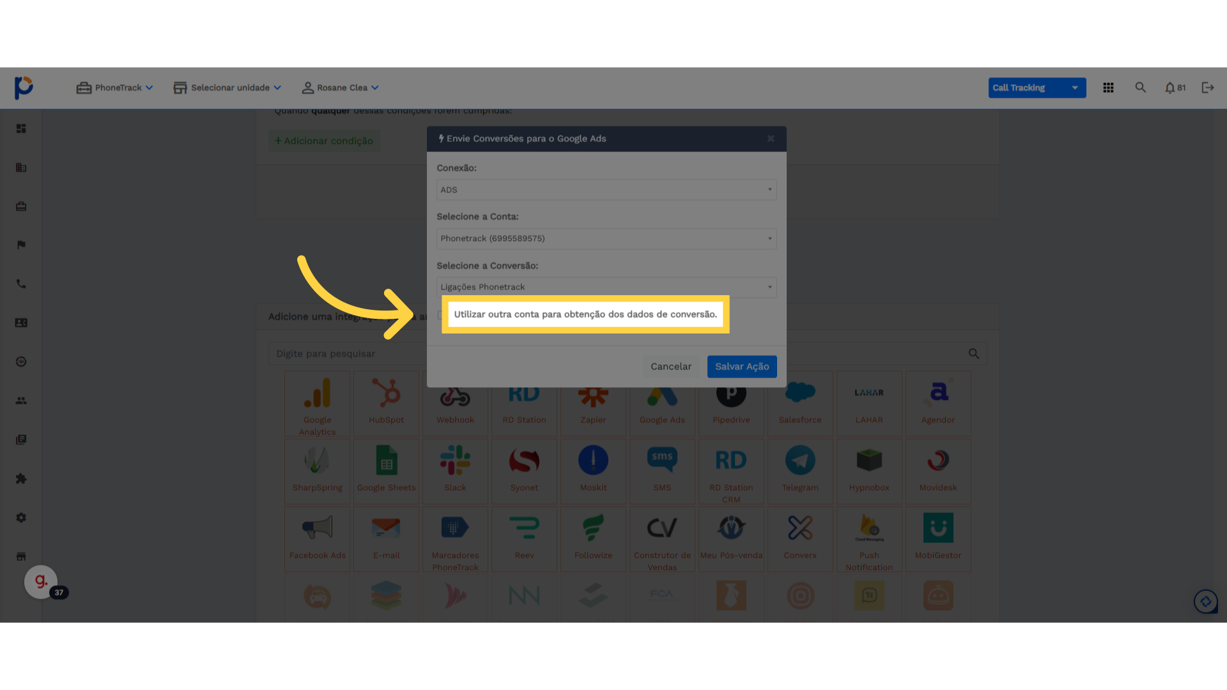Select the Google Analytics integration
1227x690 pixels.
click(x=318, y=404)
